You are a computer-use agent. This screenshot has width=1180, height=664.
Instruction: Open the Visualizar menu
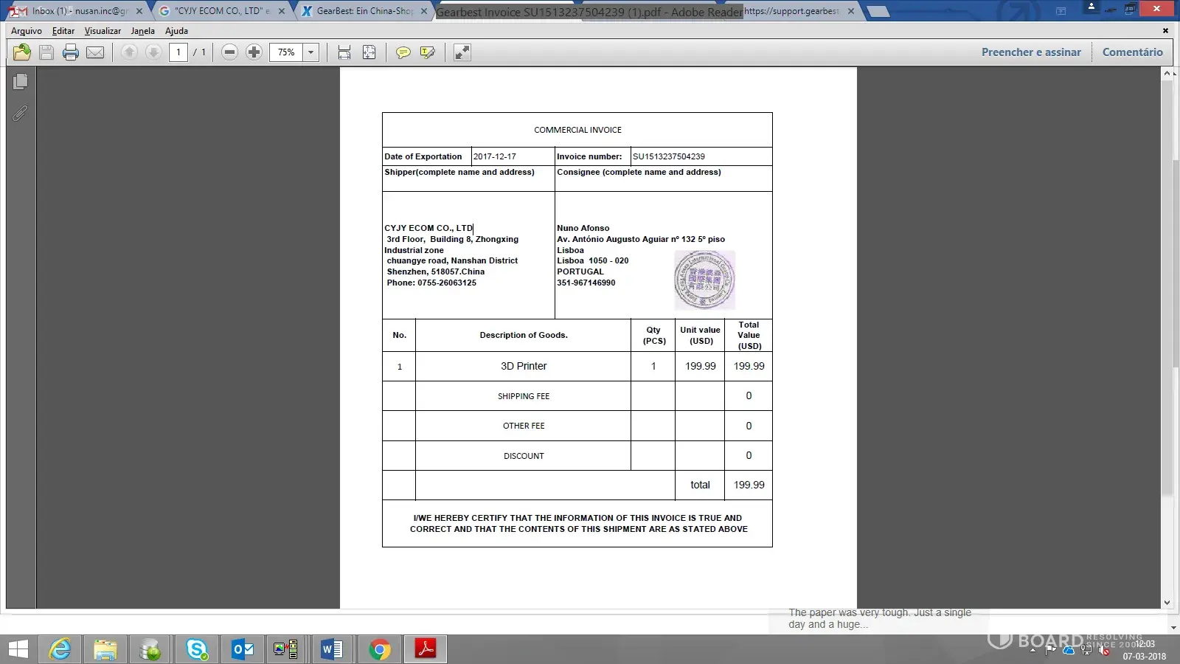(103, 31)
